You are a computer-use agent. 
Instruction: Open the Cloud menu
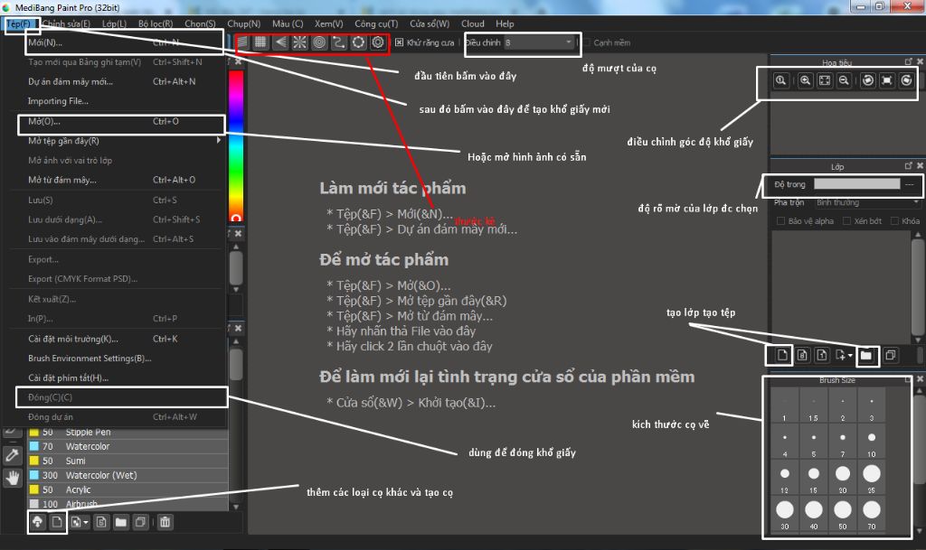(472, 23)
